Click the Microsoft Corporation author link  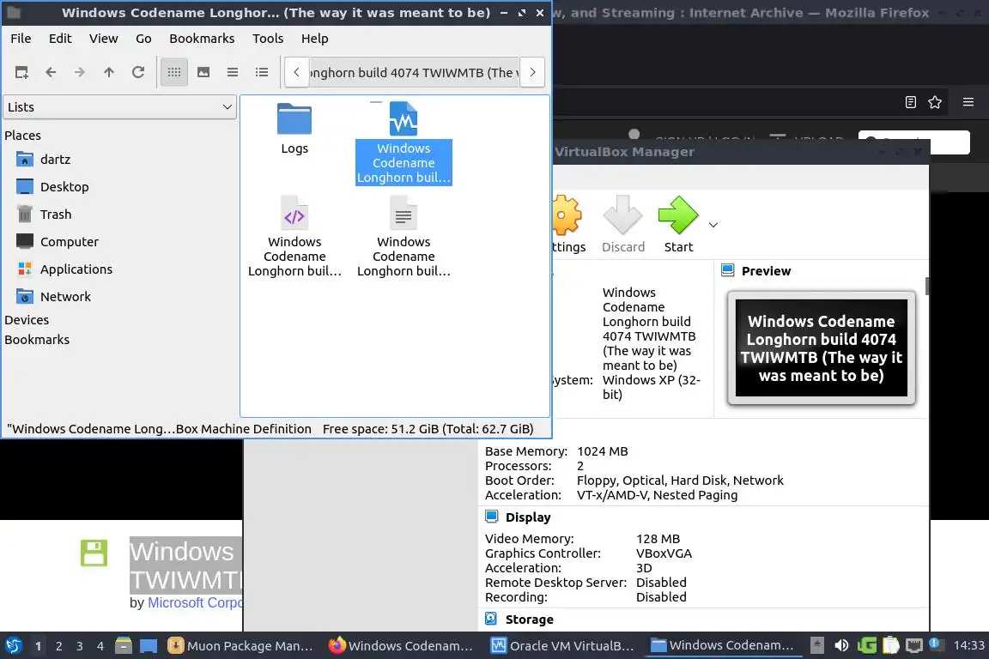(x=195, y=603)
